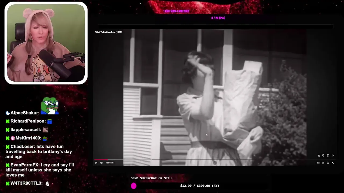The width and height of the screenshot is (344, 193).
Task: Click the pink badge beside MsKim1400
Action: (x=13, y=138)
